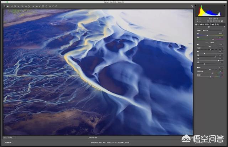Rotate the image 90° counterclockwise

pyautogui.click(x=53, y=6)
